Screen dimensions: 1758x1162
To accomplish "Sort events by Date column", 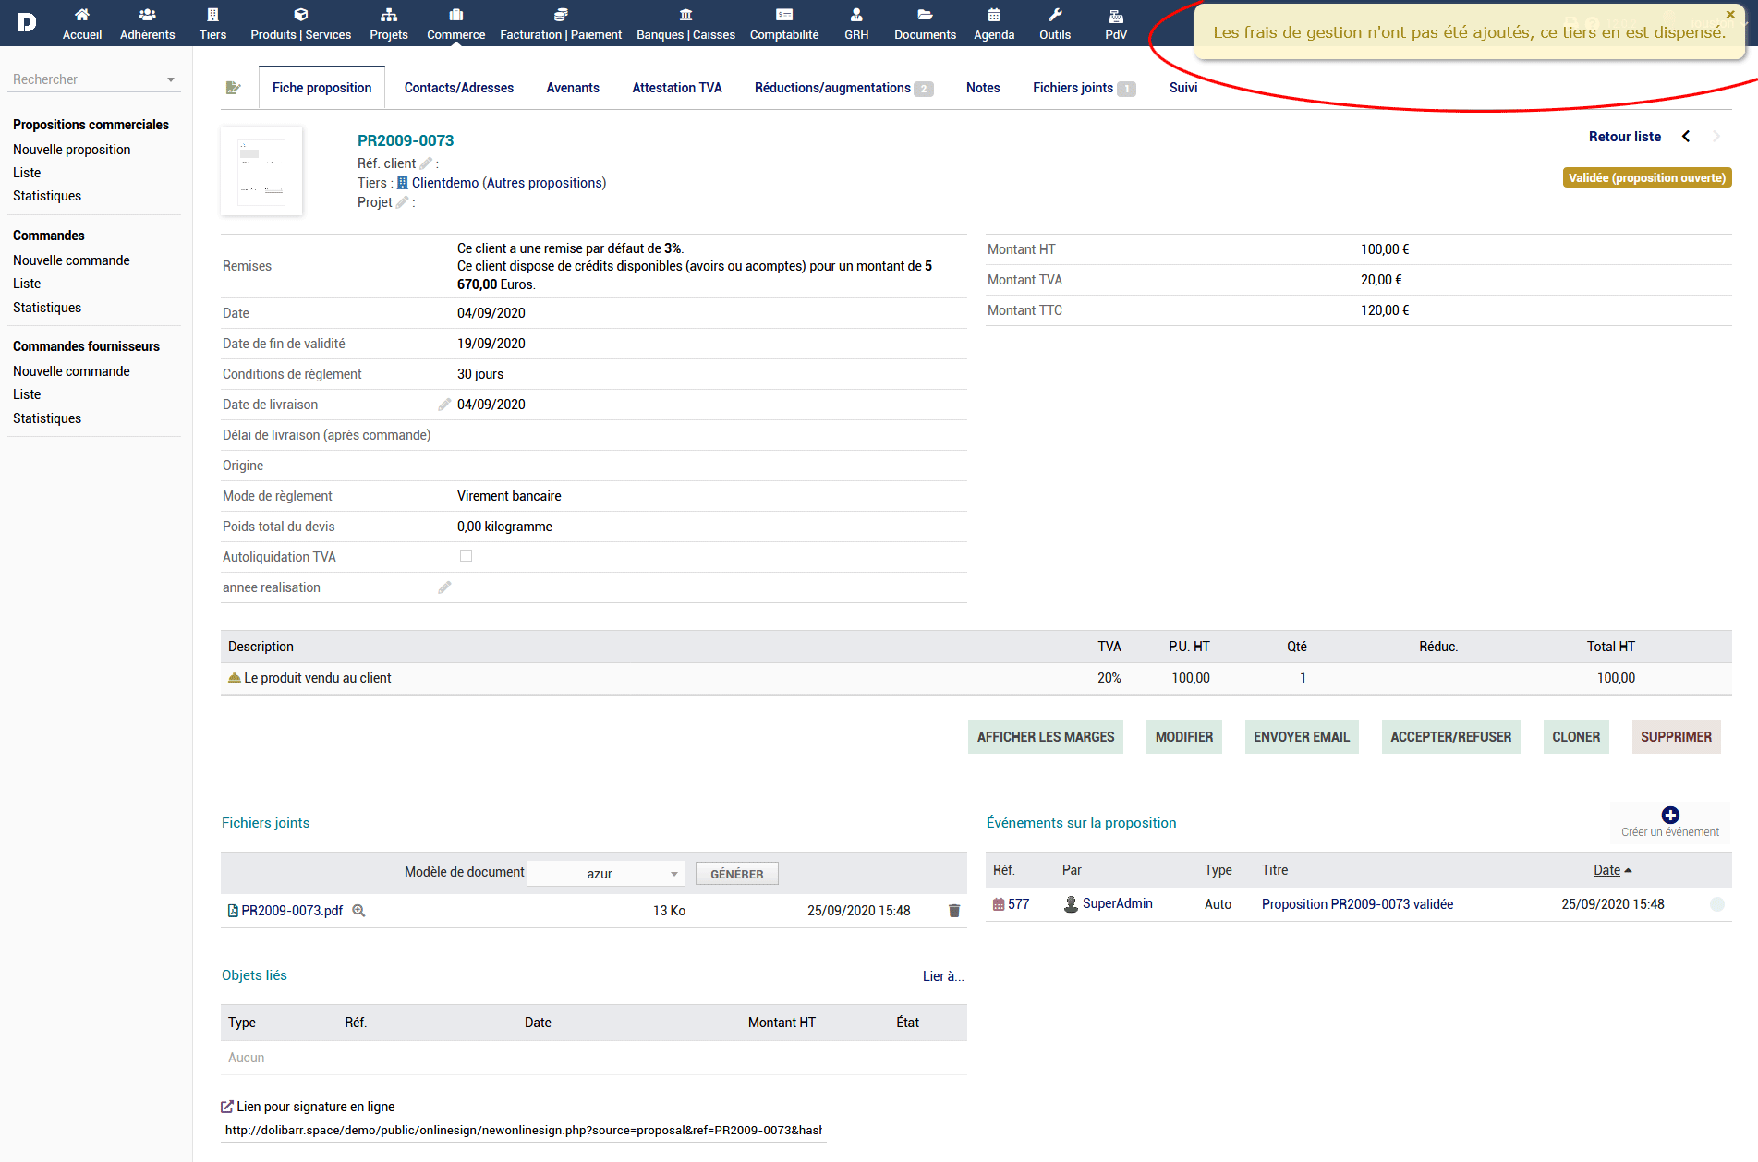I will pos(1606,870).
